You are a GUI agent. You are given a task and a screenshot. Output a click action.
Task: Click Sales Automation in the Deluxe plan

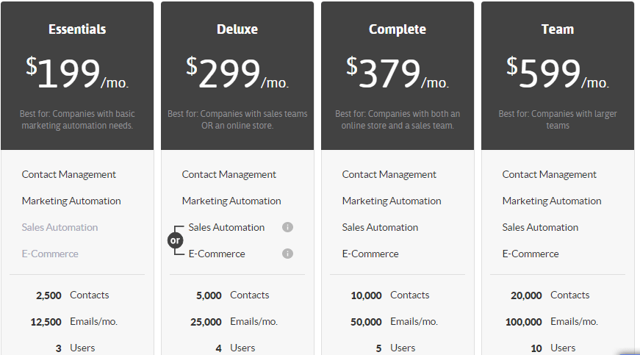tap(226, 227)
